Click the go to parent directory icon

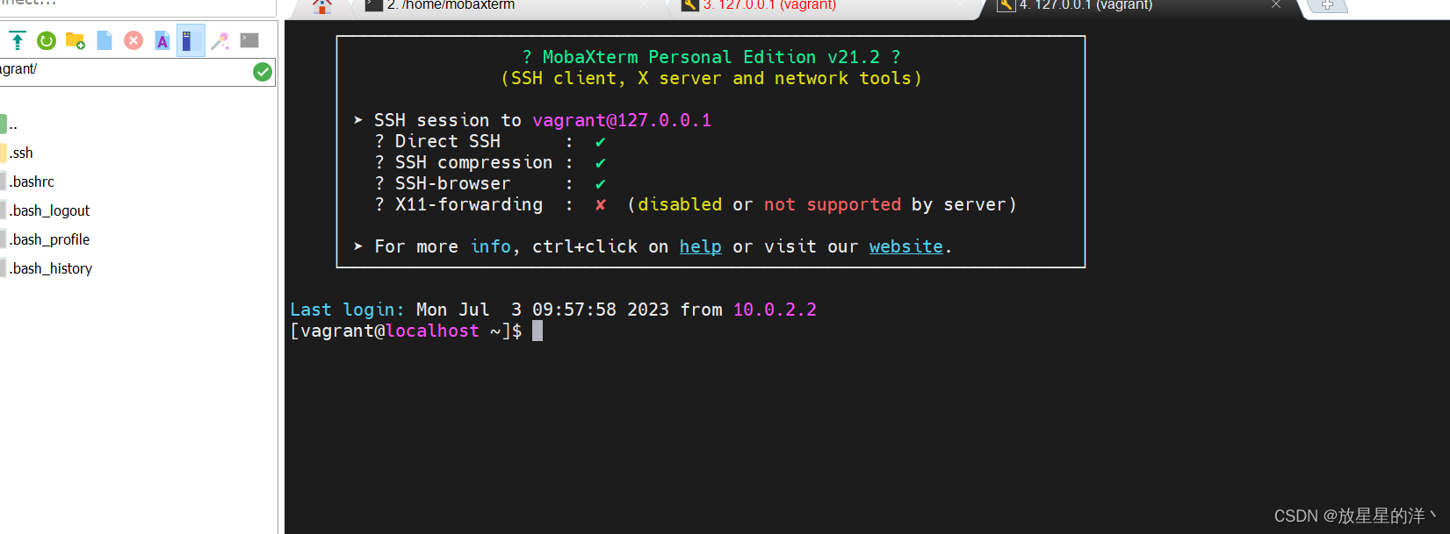18,40
